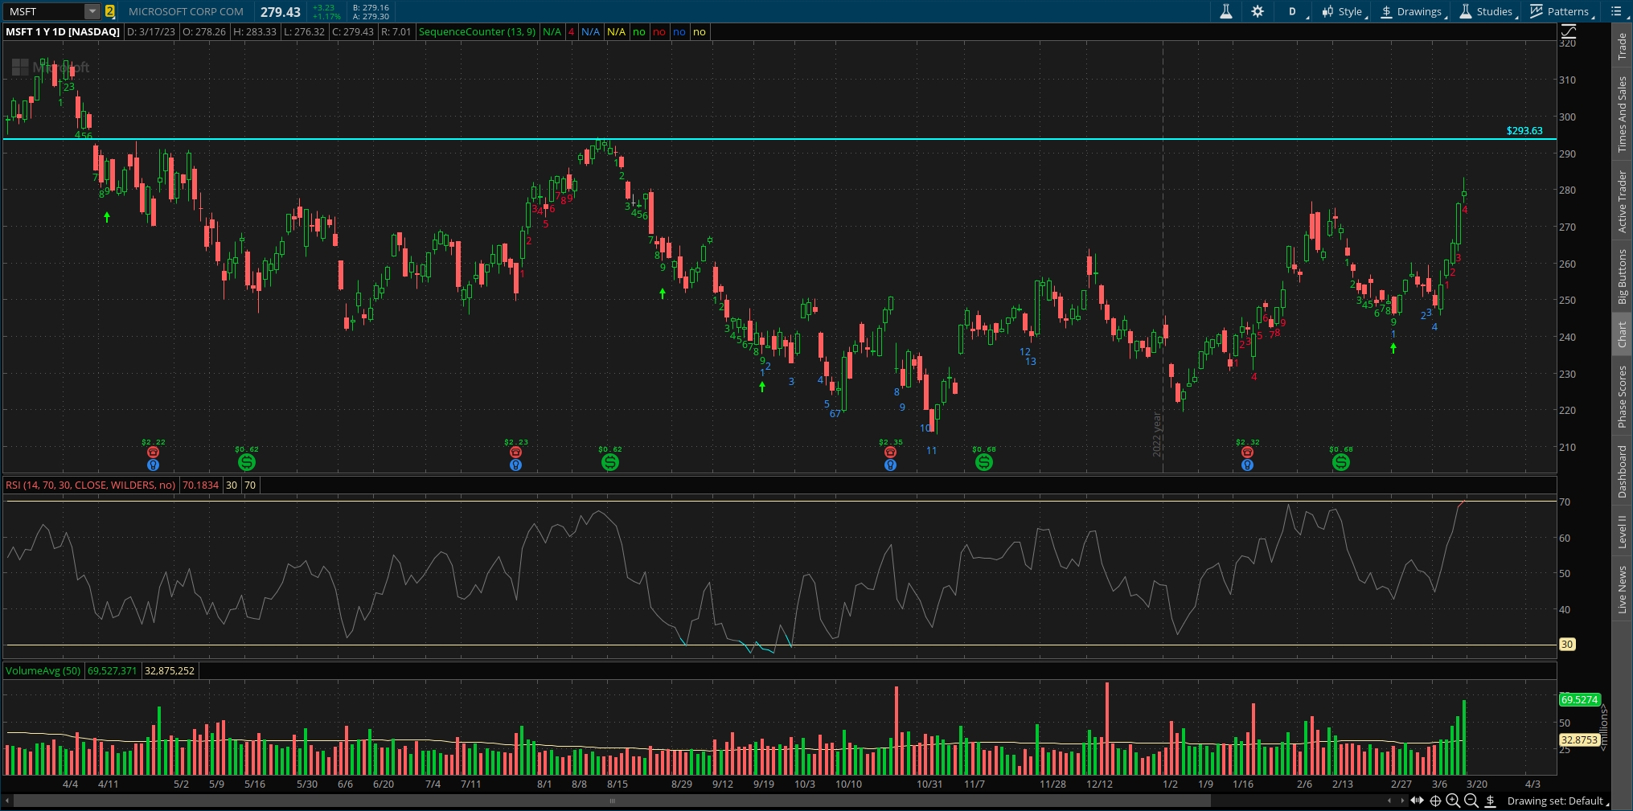Click the price axis scale curve icon

pos(1568,33)
